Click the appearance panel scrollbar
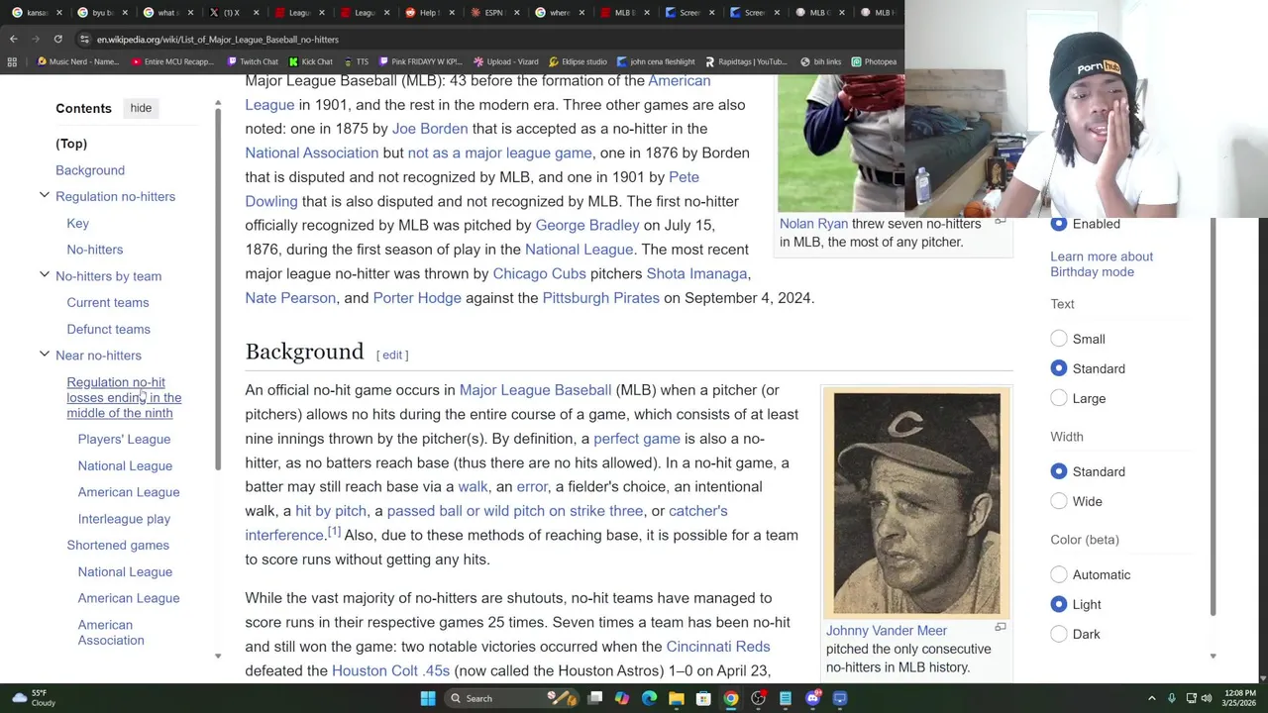The width and height of the screenshot is (1268, 713). tap(1213, 416)
